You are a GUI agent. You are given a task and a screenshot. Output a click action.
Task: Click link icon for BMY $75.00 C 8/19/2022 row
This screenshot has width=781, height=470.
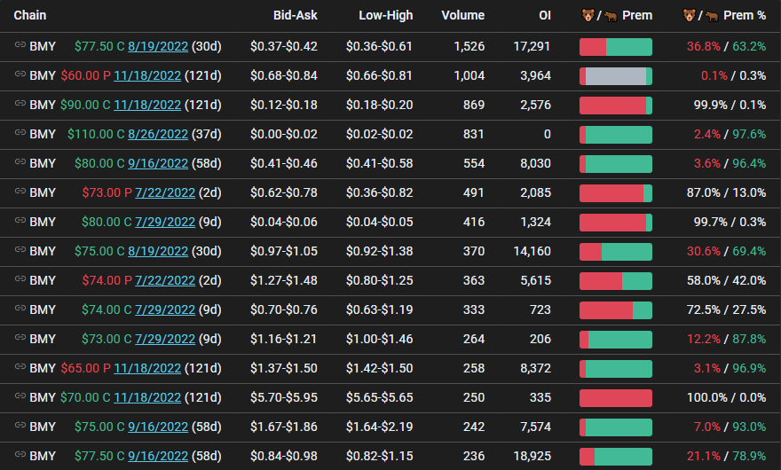click(x=20, y=249)
